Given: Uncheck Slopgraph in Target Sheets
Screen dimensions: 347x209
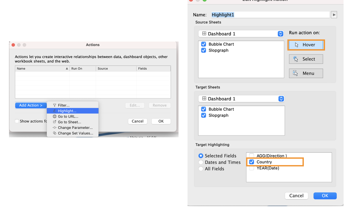Looking at the screenshot, I should tap(203, 115).
